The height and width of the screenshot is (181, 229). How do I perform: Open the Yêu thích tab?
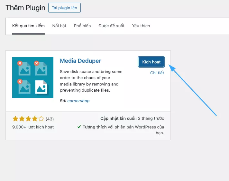[x=141, y=26]
